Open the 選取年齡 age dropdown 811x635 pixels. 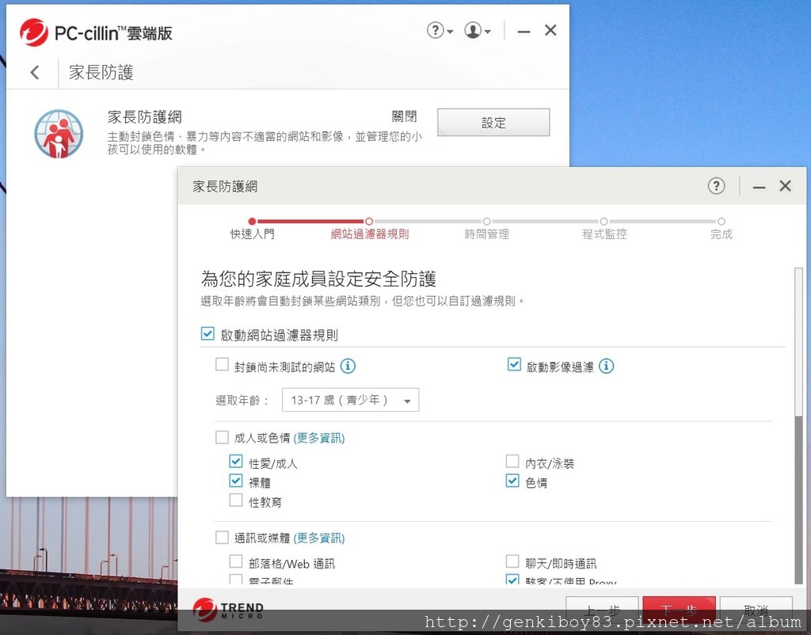(x=350, y=400)
